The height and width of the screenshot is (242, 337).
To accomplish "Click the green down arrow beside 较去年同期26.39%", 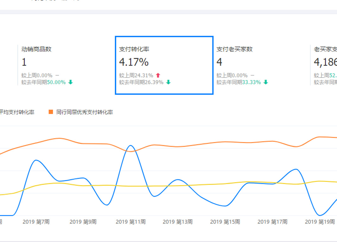I will (x=168, y=82).
